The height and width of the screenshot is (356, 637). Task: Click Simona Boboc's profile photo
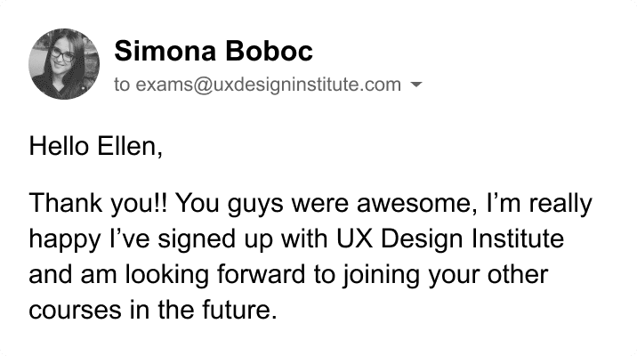(x=64, y=65)
